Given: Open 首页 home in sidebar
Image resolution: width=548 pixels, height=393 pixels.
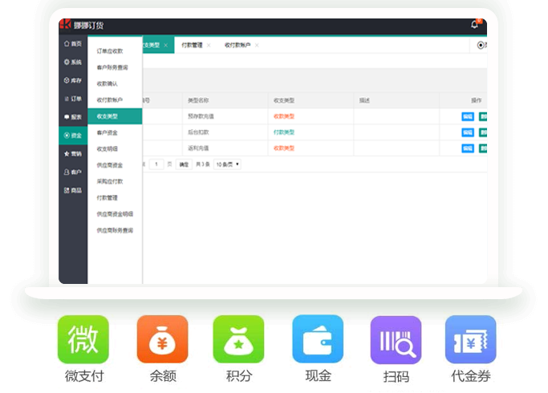Looking at the screenshot, I should coord(73,44).
